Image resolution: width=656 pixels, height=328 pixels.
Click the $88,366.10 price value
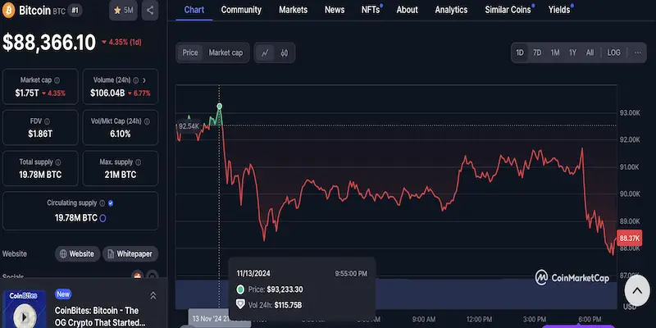(49, 43)
